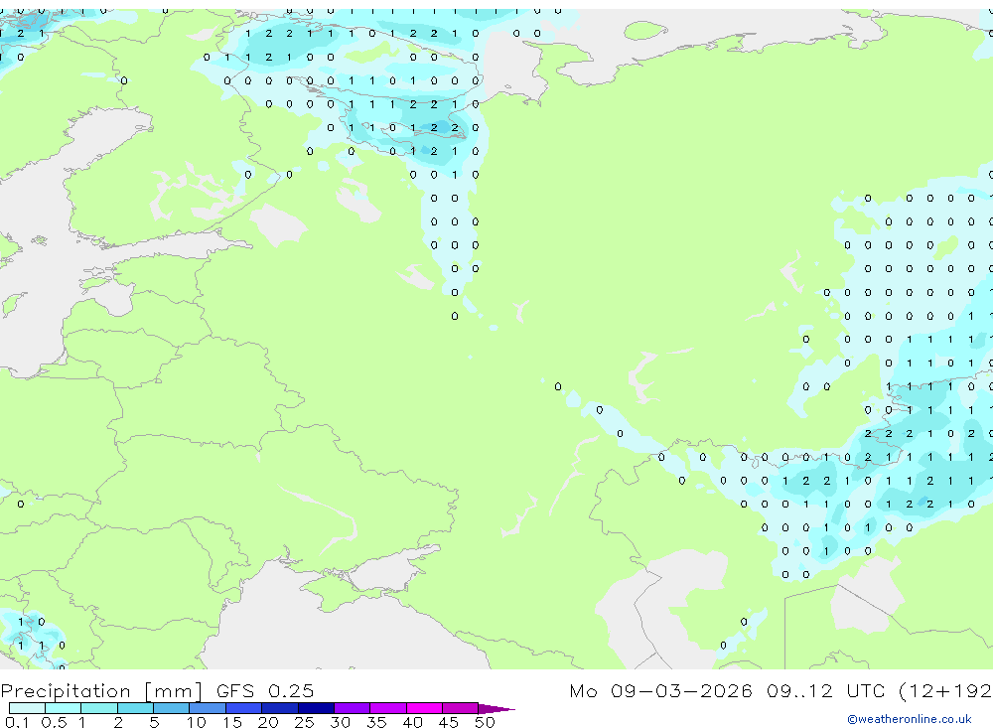Click the '30' legend scale label
The width and height of the screenshot is (993, 728).
[x=340, y=722]
